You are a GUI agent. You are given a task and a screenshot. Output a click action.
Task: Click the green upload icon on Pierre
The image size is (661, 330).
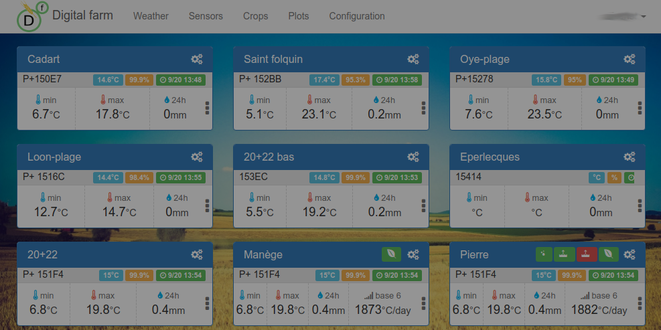(x=565, y=254)
